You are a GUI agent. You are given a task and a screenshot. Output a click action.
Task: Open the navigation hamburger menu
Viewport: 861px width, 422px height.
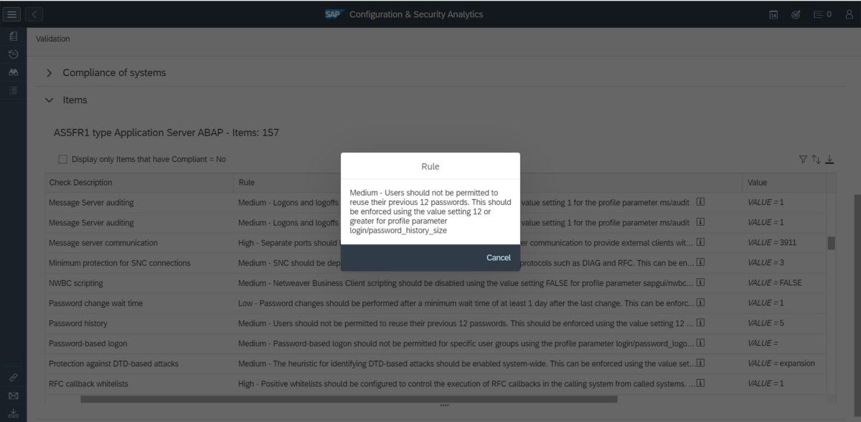(x=13, y=13)
